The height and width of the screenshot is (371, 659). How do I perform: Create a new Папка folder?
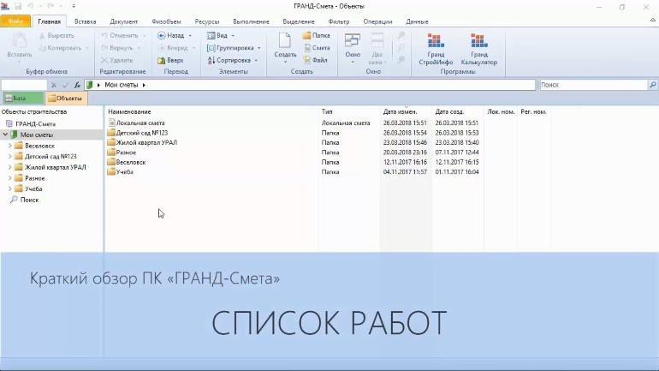pos(316,36)
